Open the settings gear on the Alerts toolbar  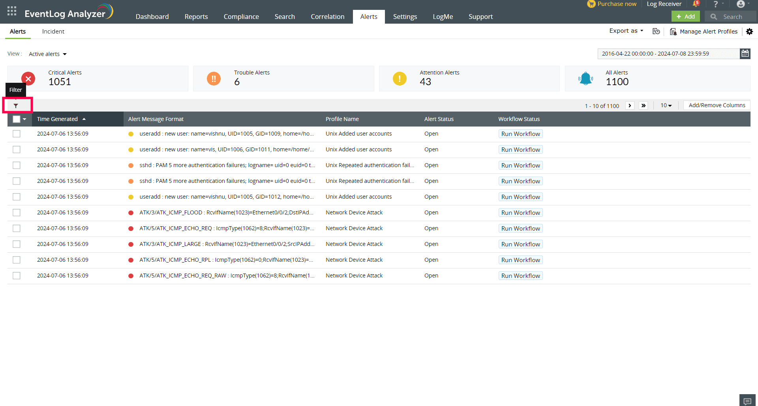click(x=750, y=32)
